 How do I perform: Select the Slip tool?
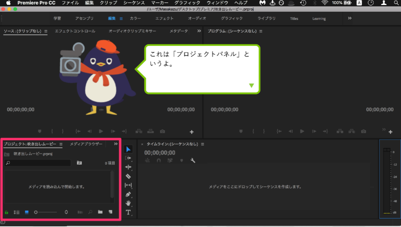(128, 185)
